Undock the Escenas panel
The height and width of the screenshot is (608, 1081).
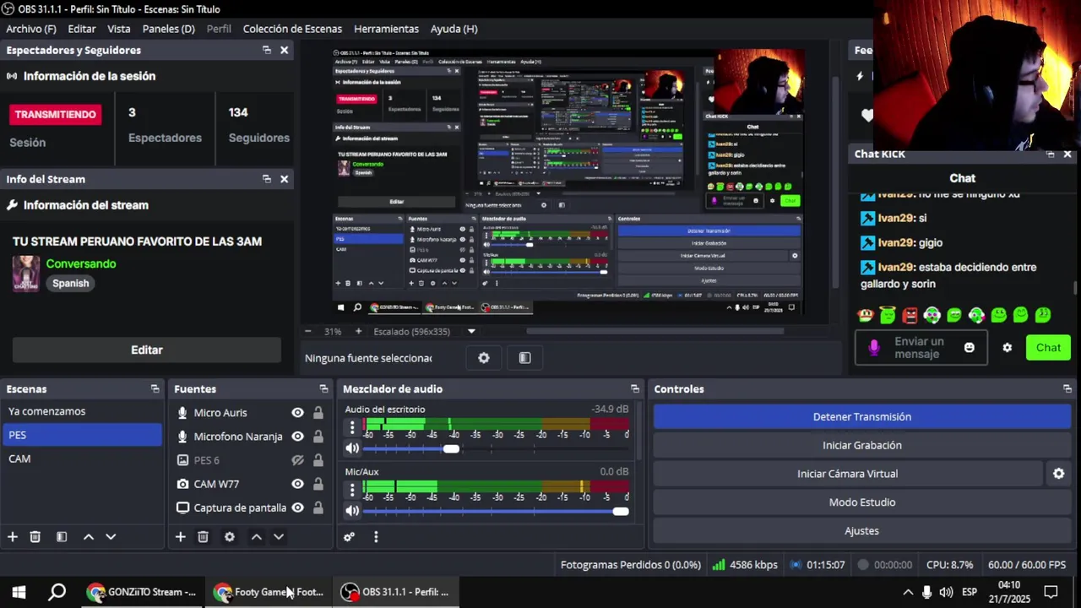tap(155, 389)
